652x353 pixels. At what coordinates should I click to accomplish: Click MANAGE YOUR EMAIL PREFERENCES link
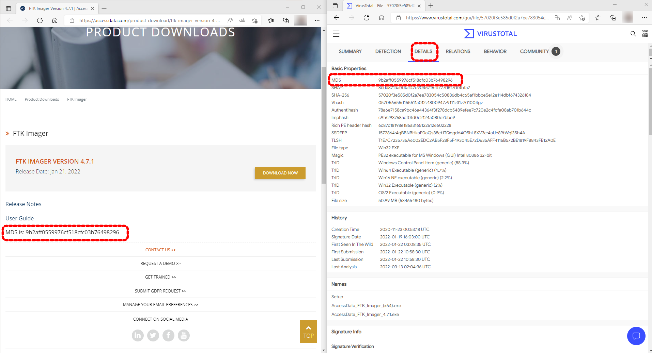pos(160,305)
